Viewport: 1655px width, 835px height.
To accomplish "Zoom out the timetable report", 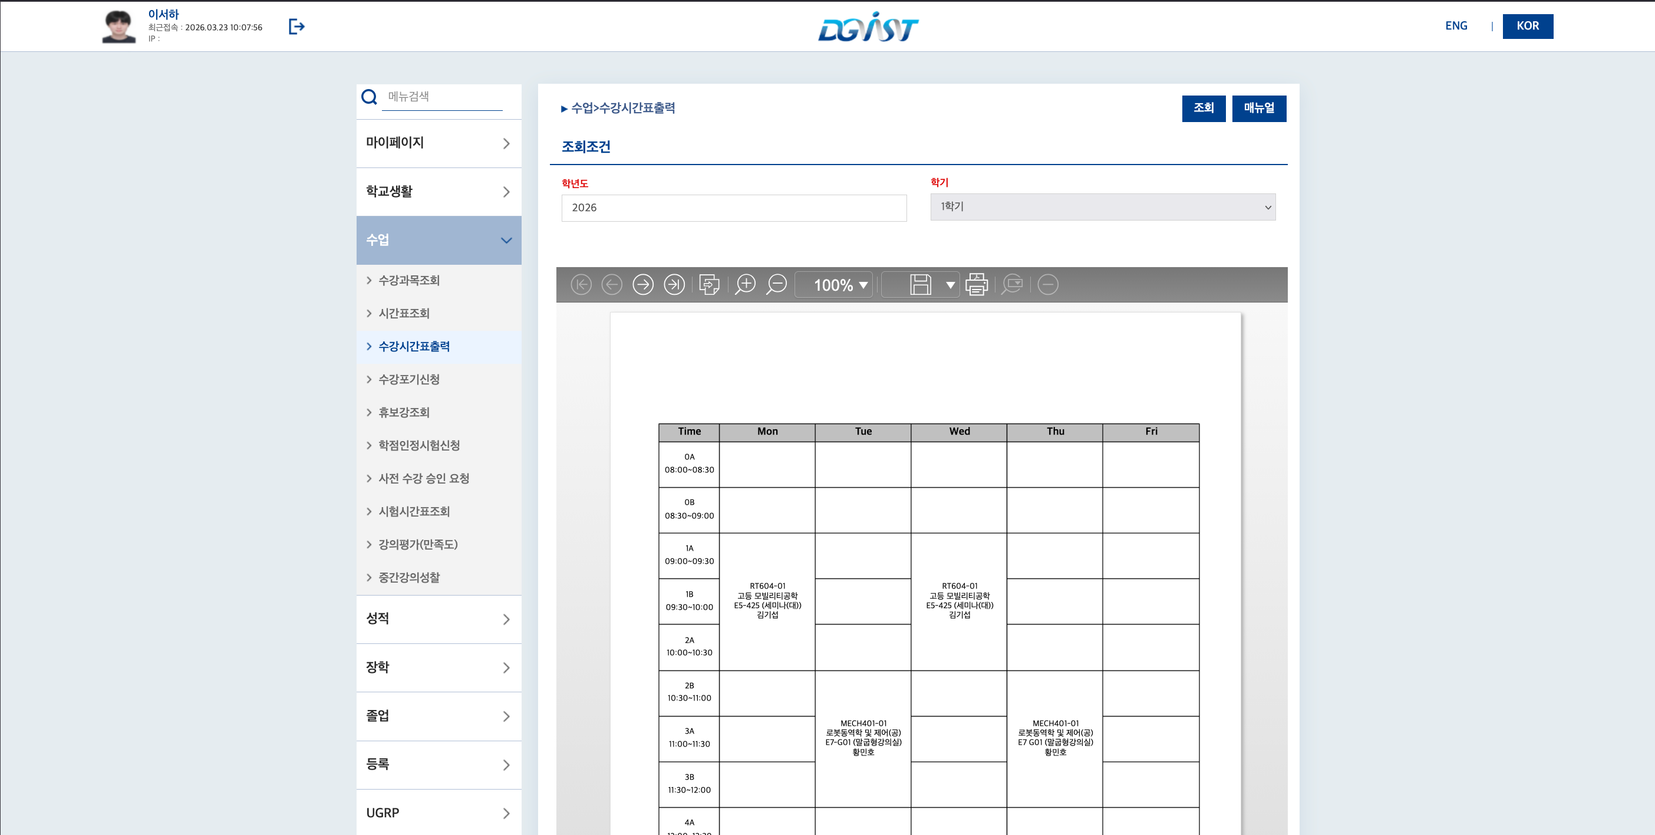I will (x=777, y=285).
